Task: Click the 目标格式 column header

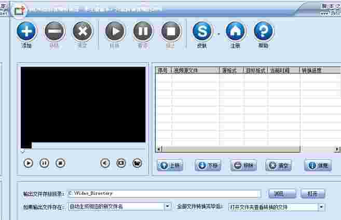Action: click(256, 70)
